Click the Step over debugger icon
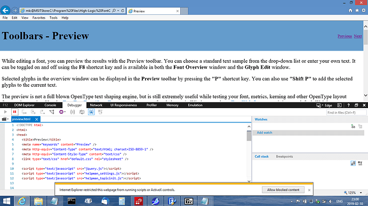The height and width of the screenshot is (206, 368). [x=33, y=112]
